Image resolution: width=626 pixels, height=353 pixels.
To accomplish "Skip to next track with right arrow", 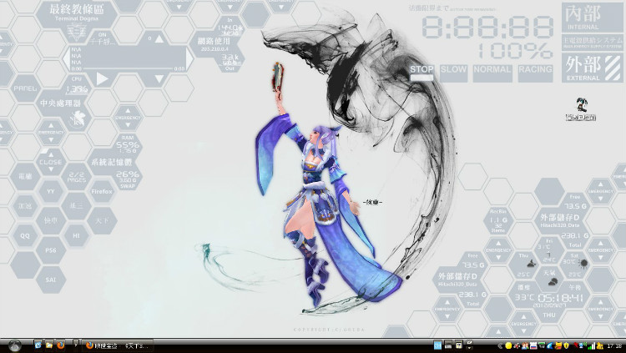I will pos(189,59).
